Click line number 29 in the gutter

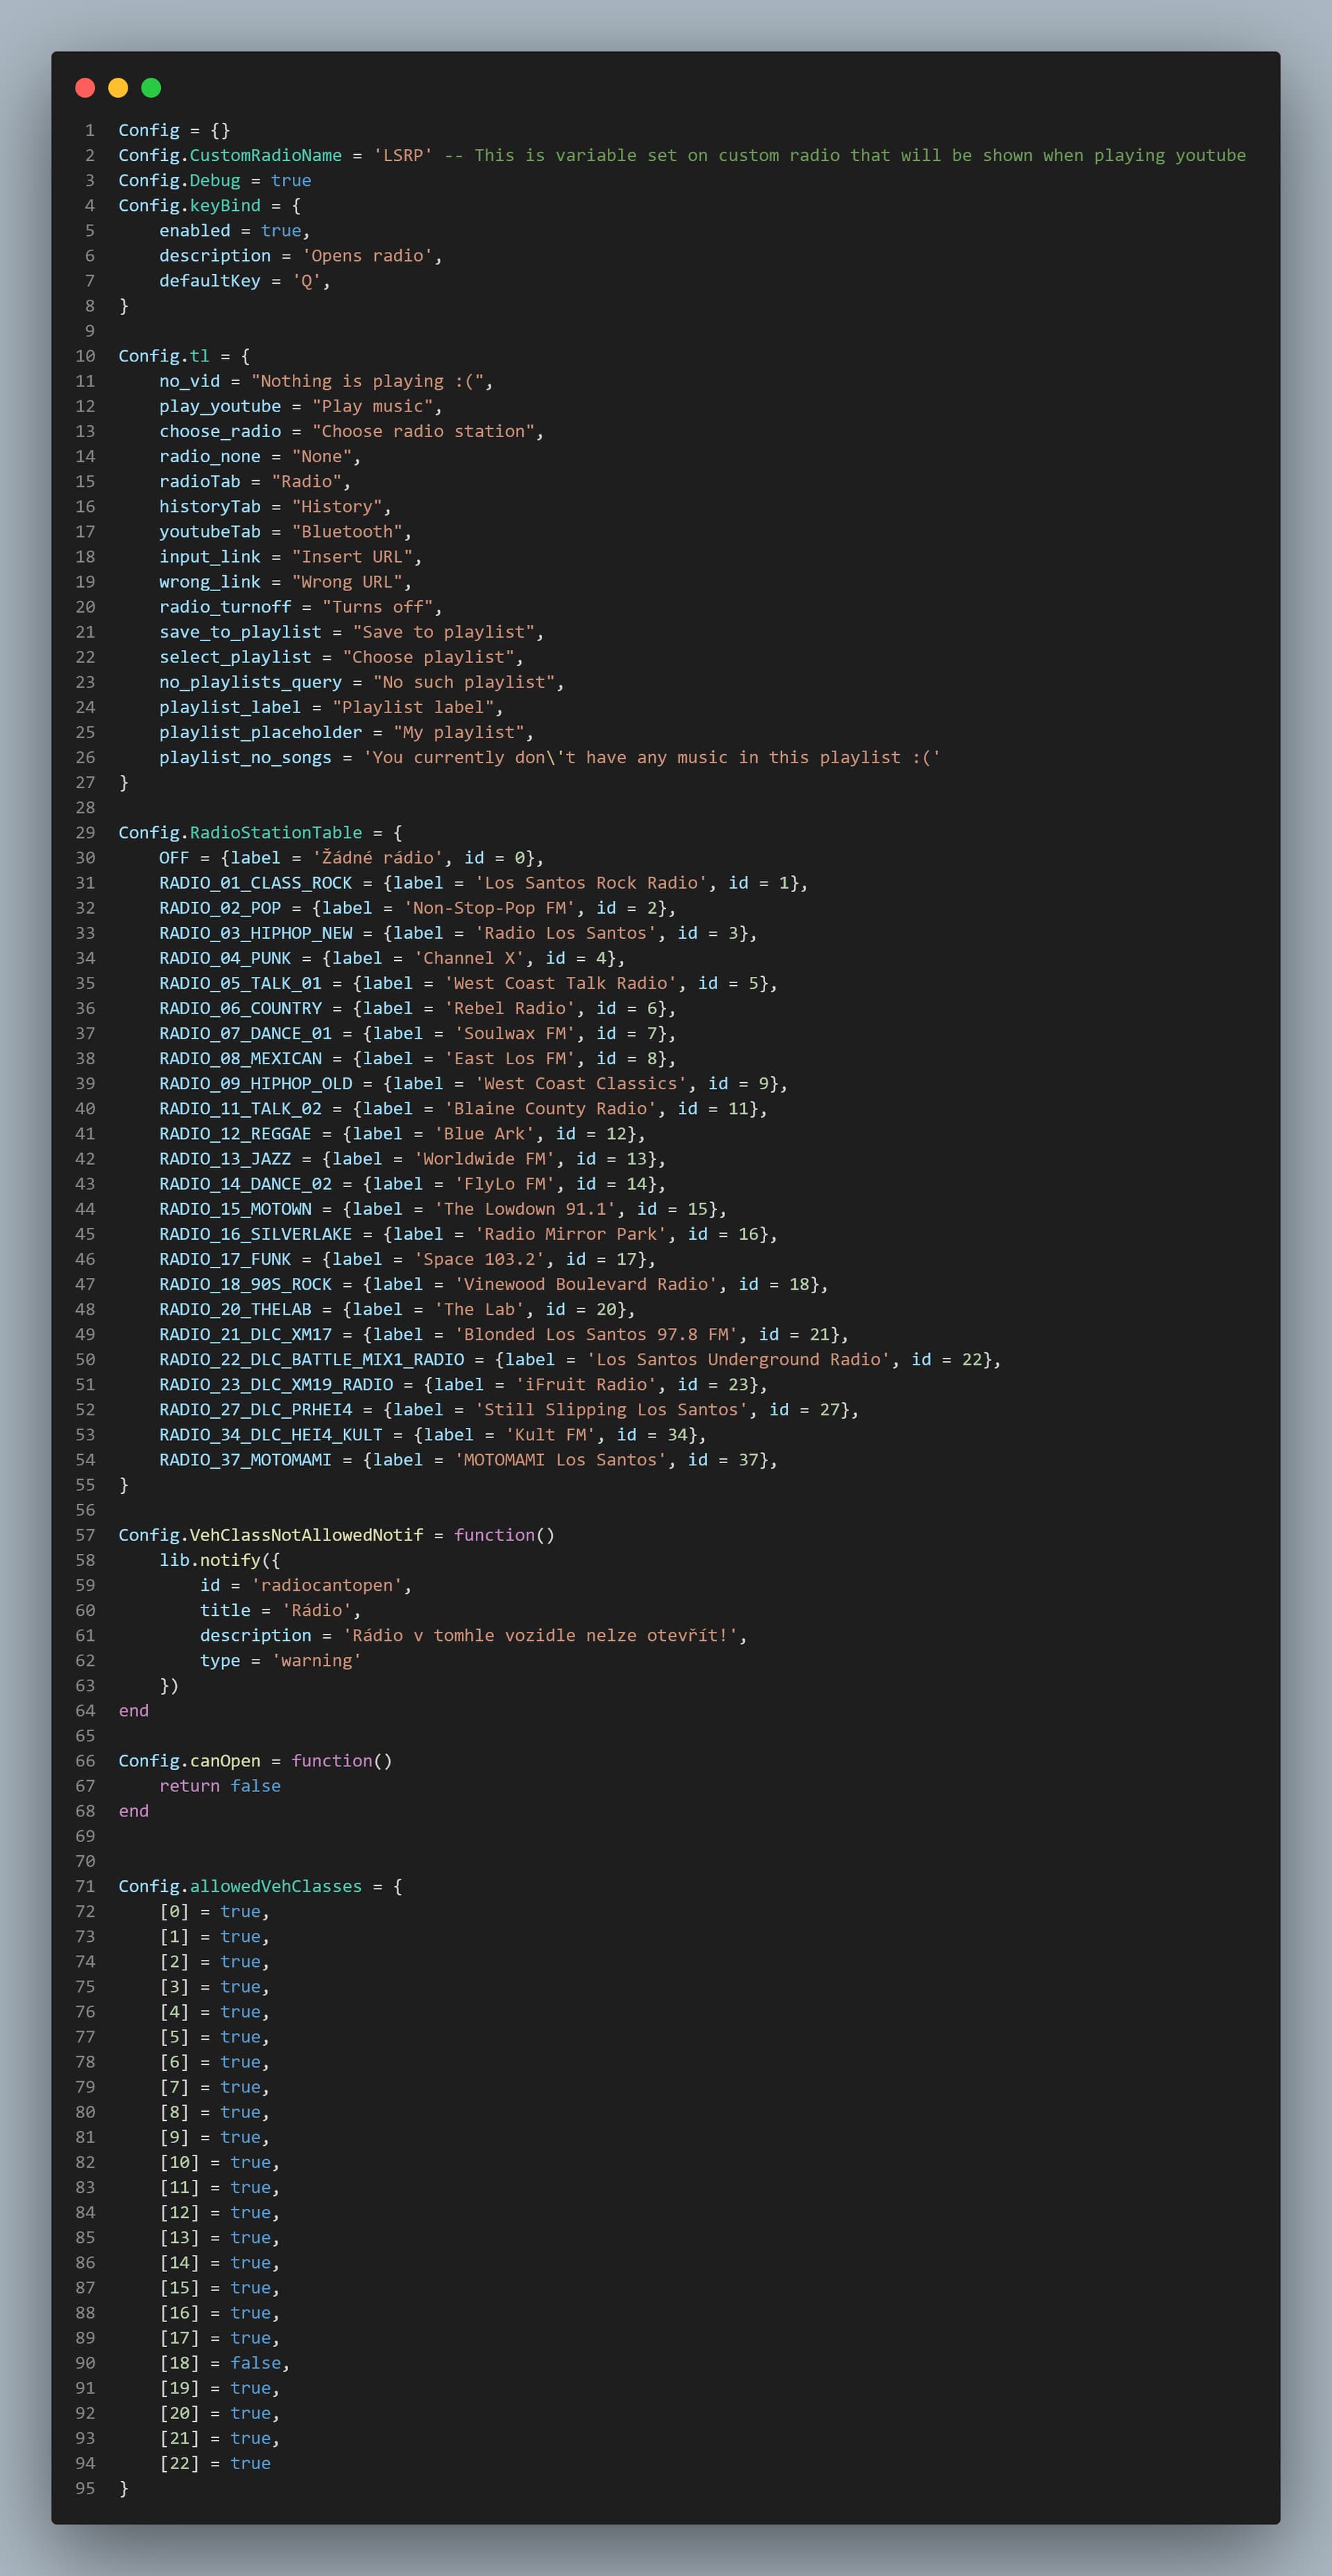click(85, 832)
